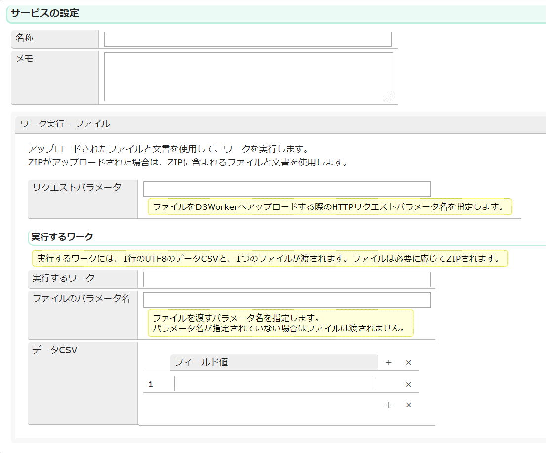Image resolution: width=546 pixels, height=453 pixels.
Task: Click the hint about ファイルを渡すパラメータ名
Action: pyautogui.click(x=280, y=323)
